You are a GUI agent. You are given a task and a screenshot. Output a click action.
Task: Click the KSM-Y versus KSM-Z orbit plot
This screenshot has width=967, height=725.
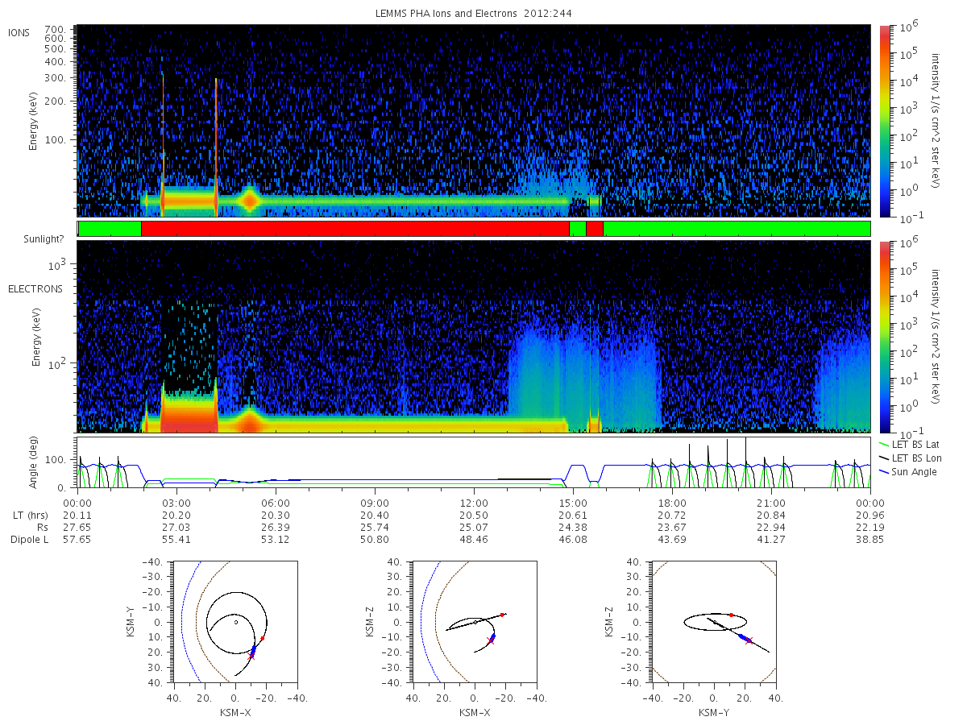click(x=714, y=622)
